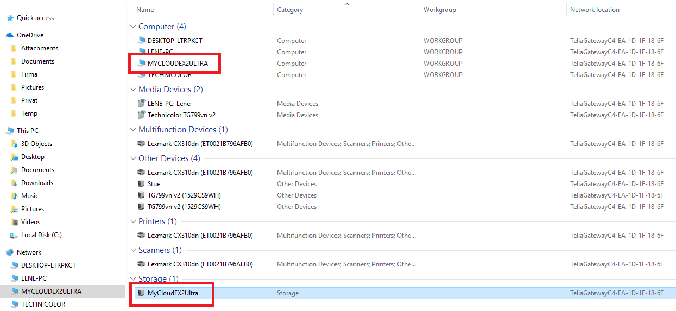676x311 pixels.
Task: Click the Media Devices cell for LENE-PC: Lene:
Action: coord(298,104)
